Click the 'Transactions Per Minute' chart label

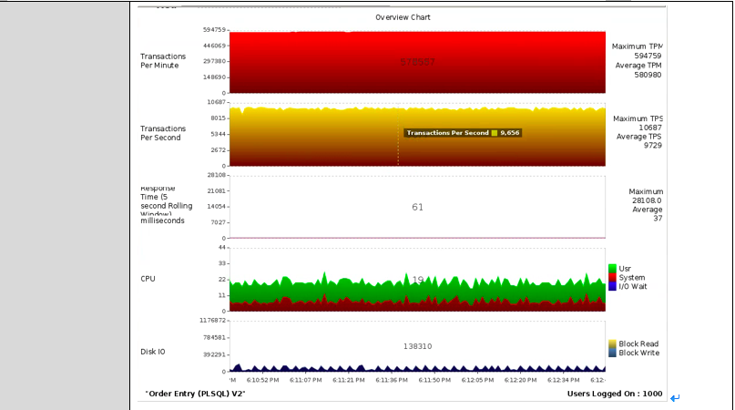[x=163, y=60]
